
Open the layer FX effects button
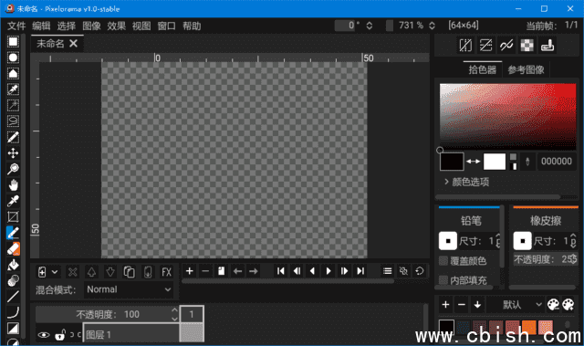click(166, 272)
